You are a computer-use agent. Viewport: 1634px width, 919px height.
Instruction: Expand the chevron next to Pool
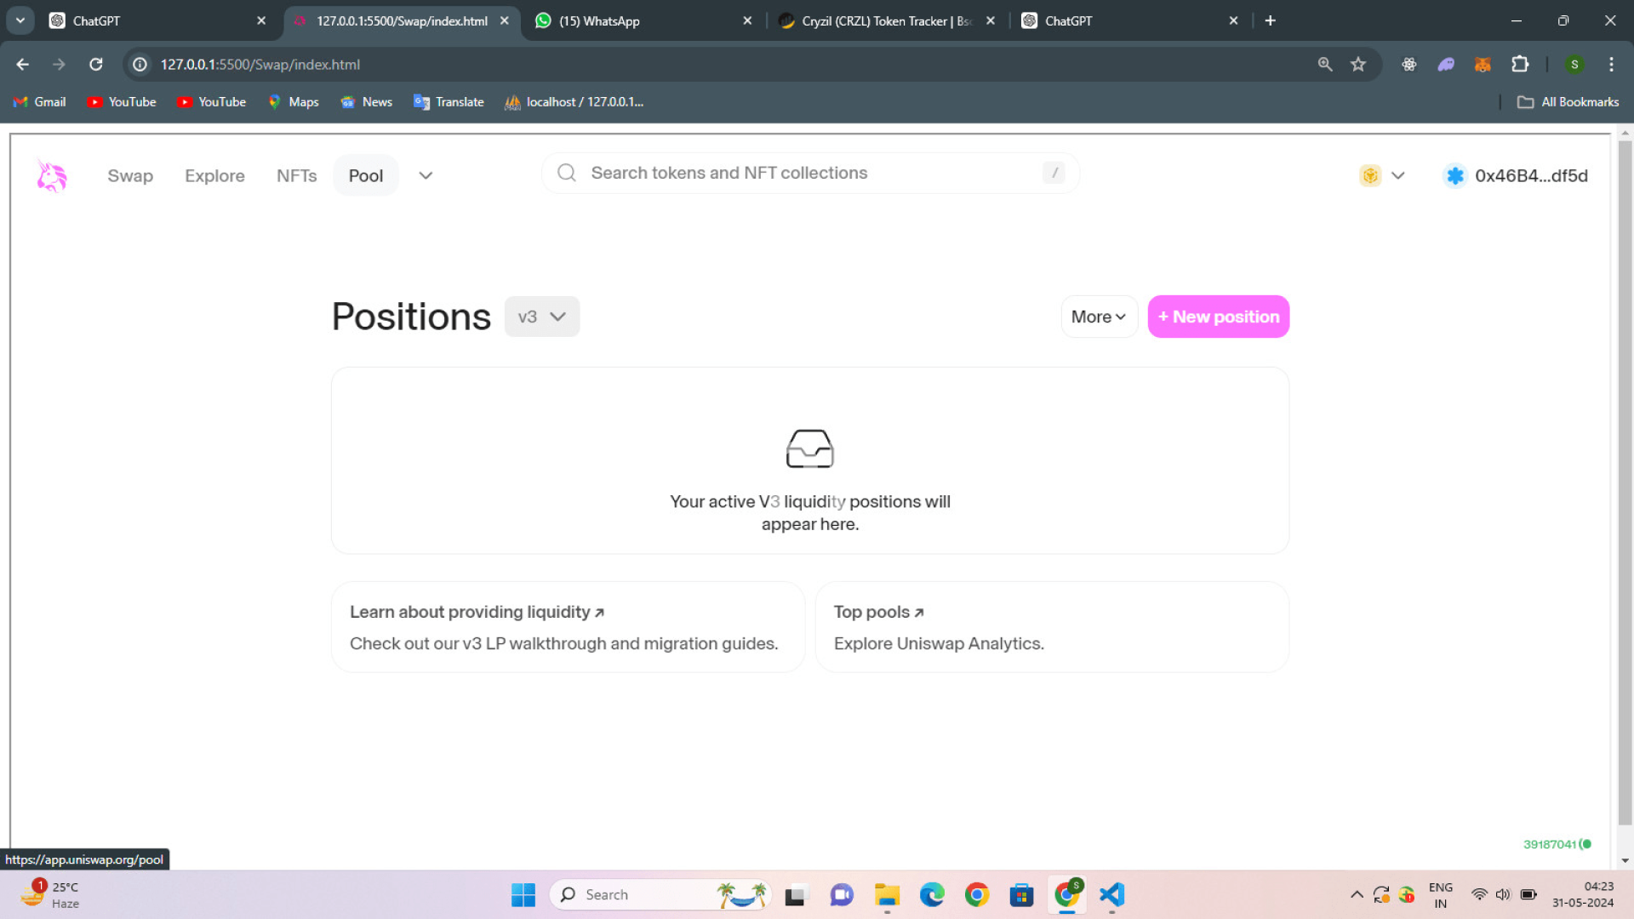click(x=426, y=176)
